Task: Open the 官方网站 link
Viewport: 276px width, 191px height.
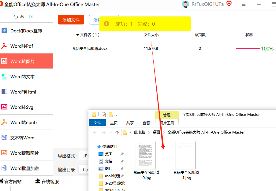Action: (11, 181)
